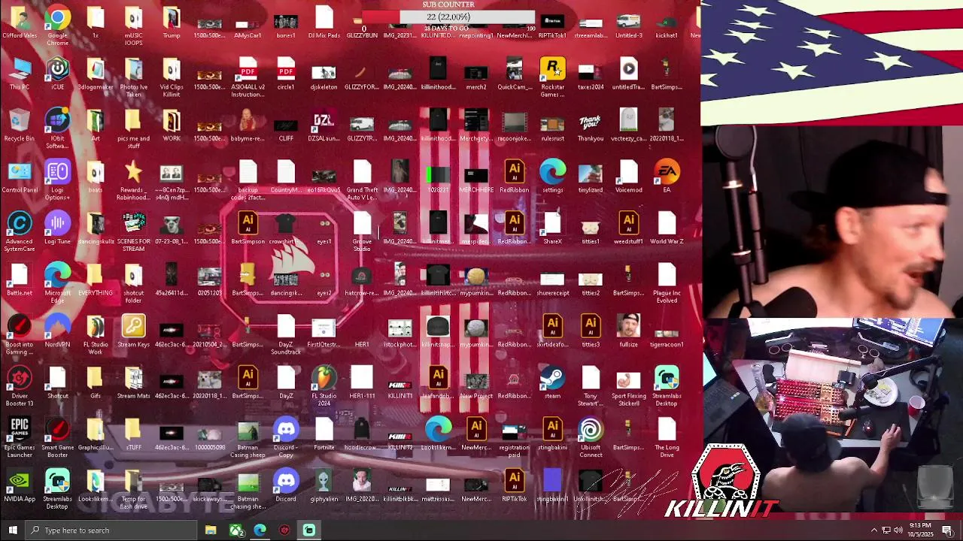Open the weedstuff1 Illustrator file
Image resolution: width=963 pixels, height=541 pixels.
coord(628,229)
